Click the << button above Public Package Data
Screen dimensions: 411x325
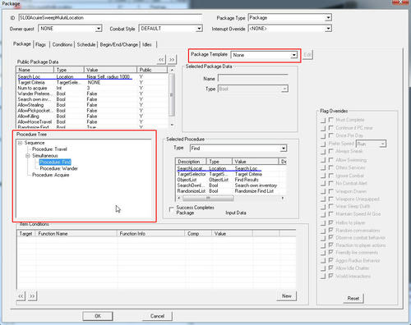[x=161, y=59]
